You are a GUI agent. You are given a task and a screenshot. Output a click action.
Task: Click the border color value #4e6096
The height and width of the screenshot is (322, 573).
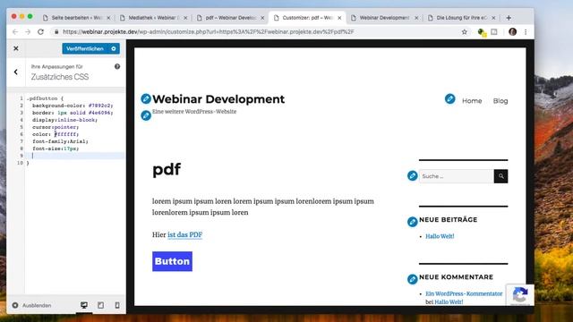click(x=100, y=113)
